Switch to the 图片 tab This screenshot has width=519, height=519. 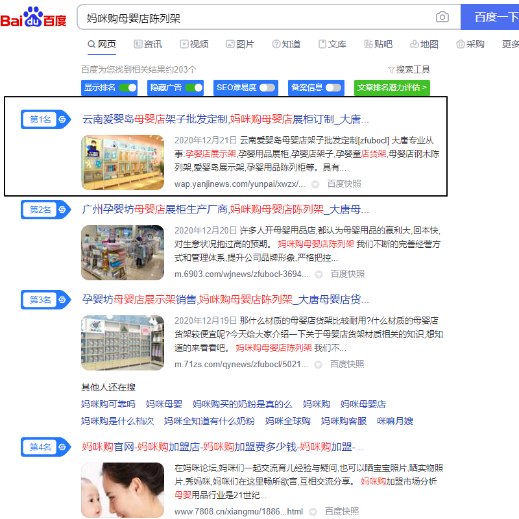240,44
